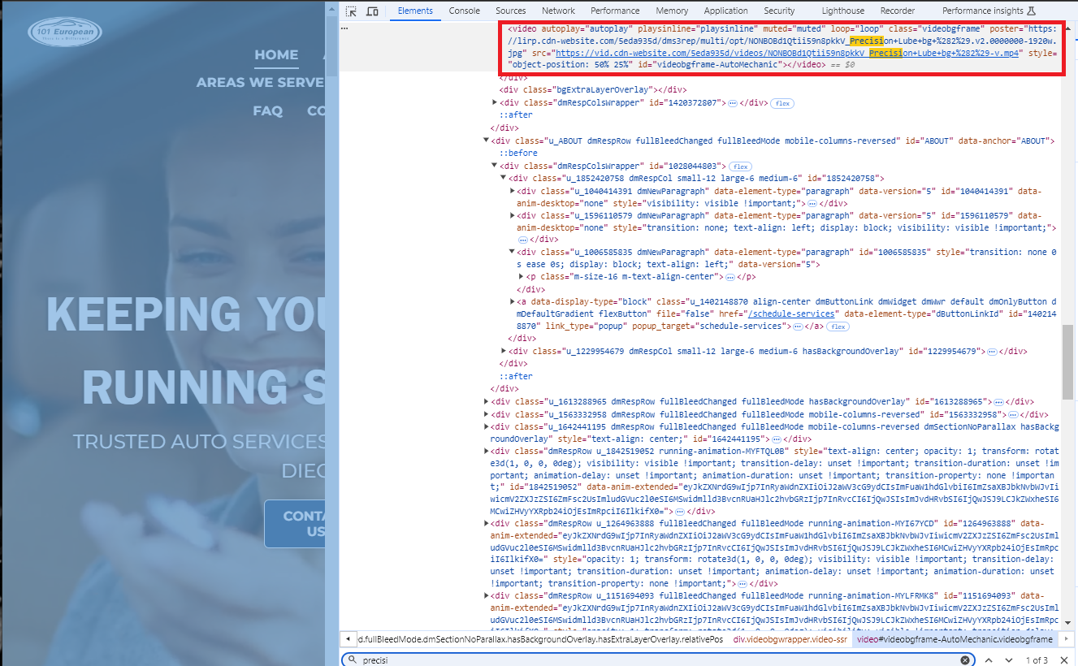Screen dimensions: 1078x666
Task: Select the ::before pseudo-element under ABOUT
Action: (x=518, y=154)
